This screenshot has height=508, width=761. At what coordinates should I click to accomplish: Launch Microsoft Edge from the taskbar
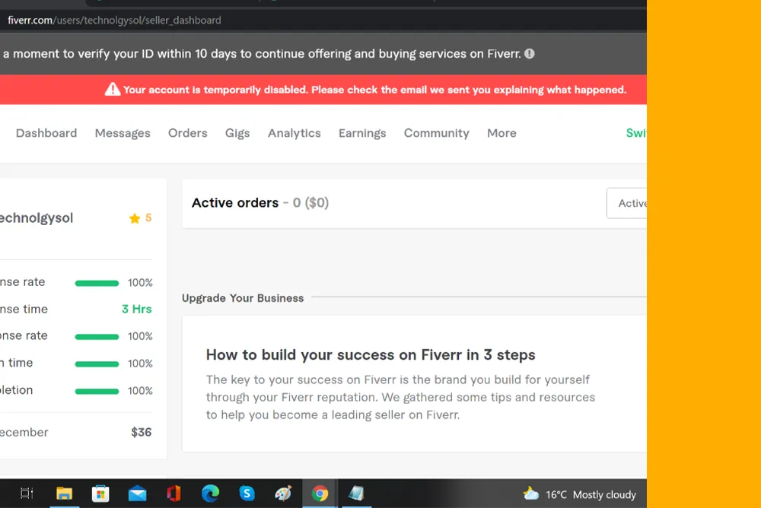(210, 494)
